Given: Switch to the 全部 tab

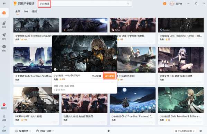Looking at the screenshot, I should coord(18,11).
